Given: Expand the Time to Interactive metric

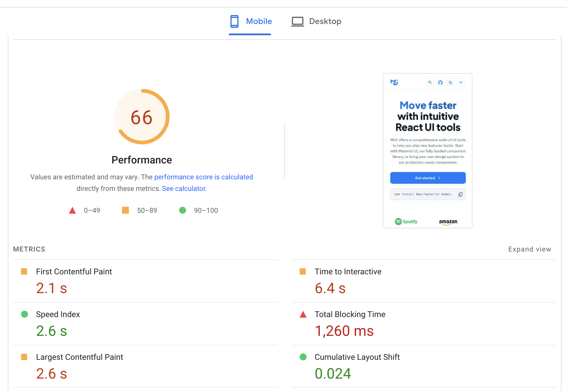Looking at the screenshot, I should (x=348, y=272).
